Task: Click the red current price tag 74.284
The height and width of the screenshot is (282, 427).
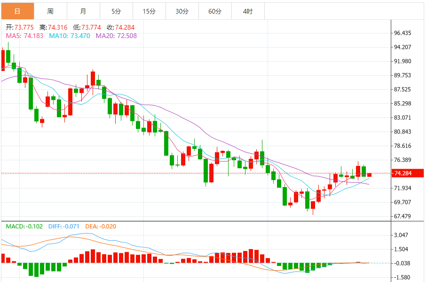Action: [407, 173]
